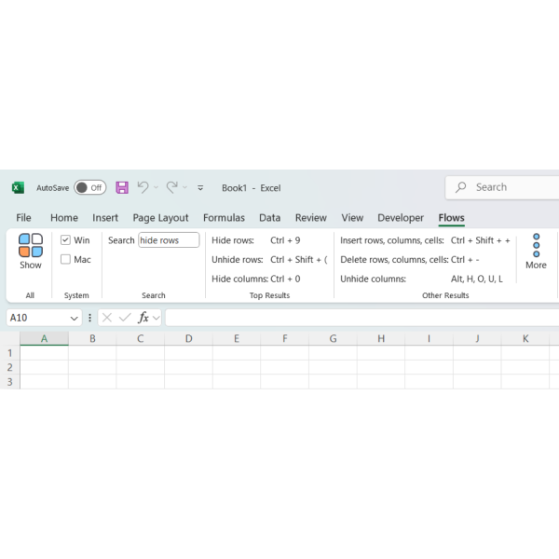This screenshot has height=559, width=559.
Task: Open the File tab
Action: pyautogui.click(x=23, y=218)
